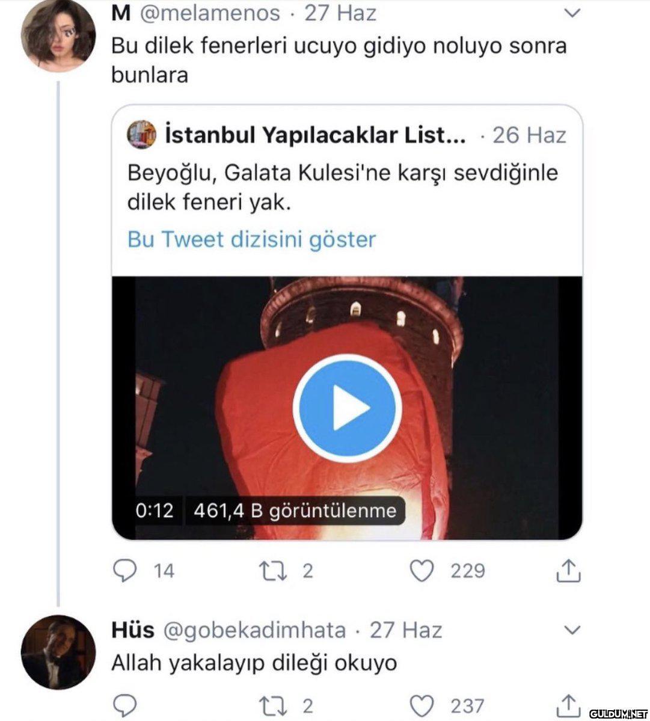Click the '27 Haz' date on Hüs tweet

(x=405, y=630)
